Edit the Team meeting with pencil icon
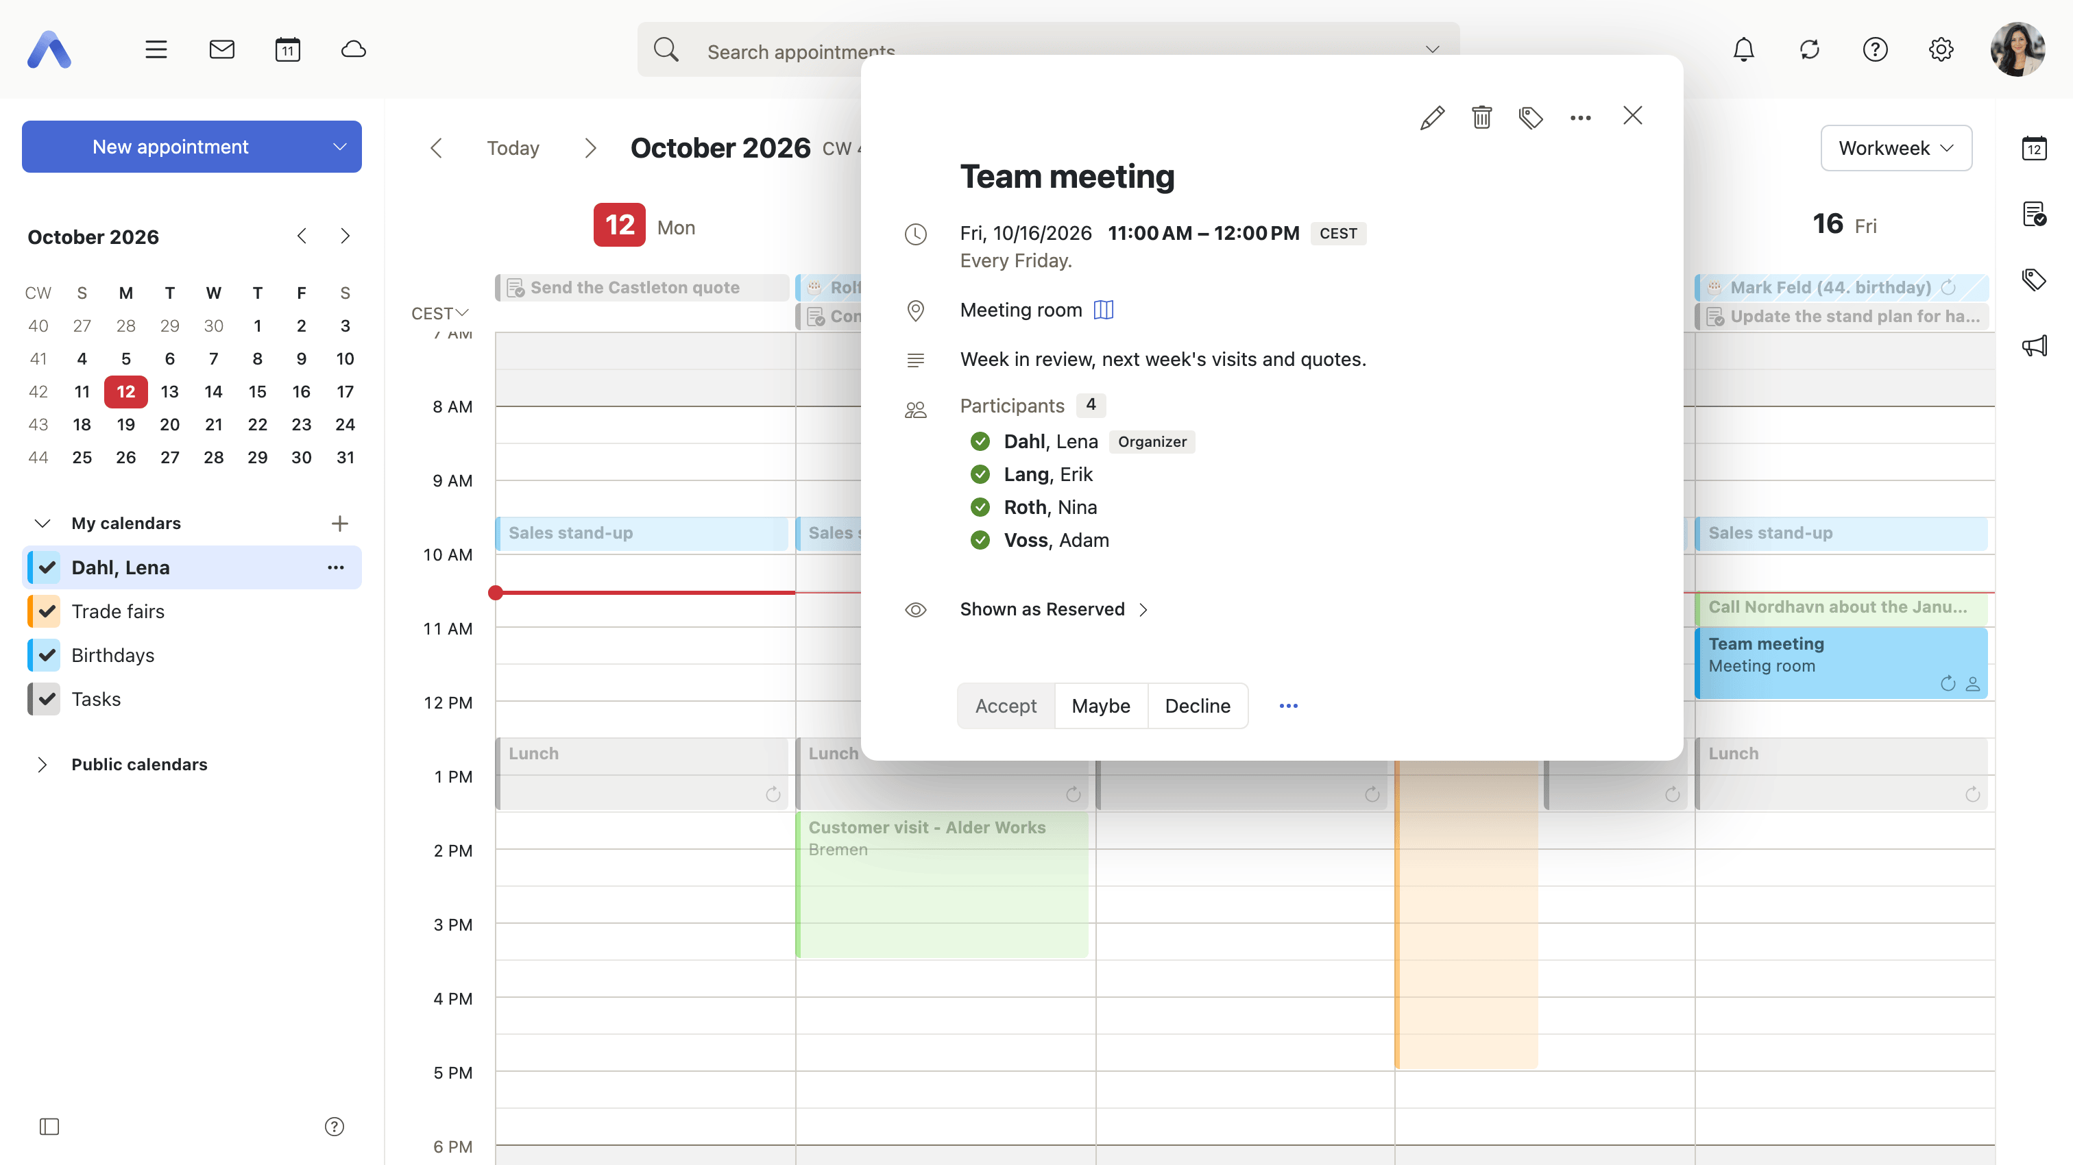 (1431, 117)
